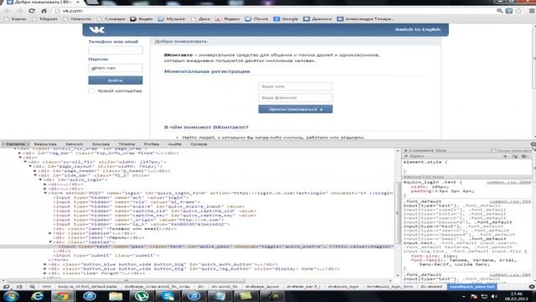Select the form#quick_login_form breadcrumb item
Viewport: 536px width, 302px height.
389,287
